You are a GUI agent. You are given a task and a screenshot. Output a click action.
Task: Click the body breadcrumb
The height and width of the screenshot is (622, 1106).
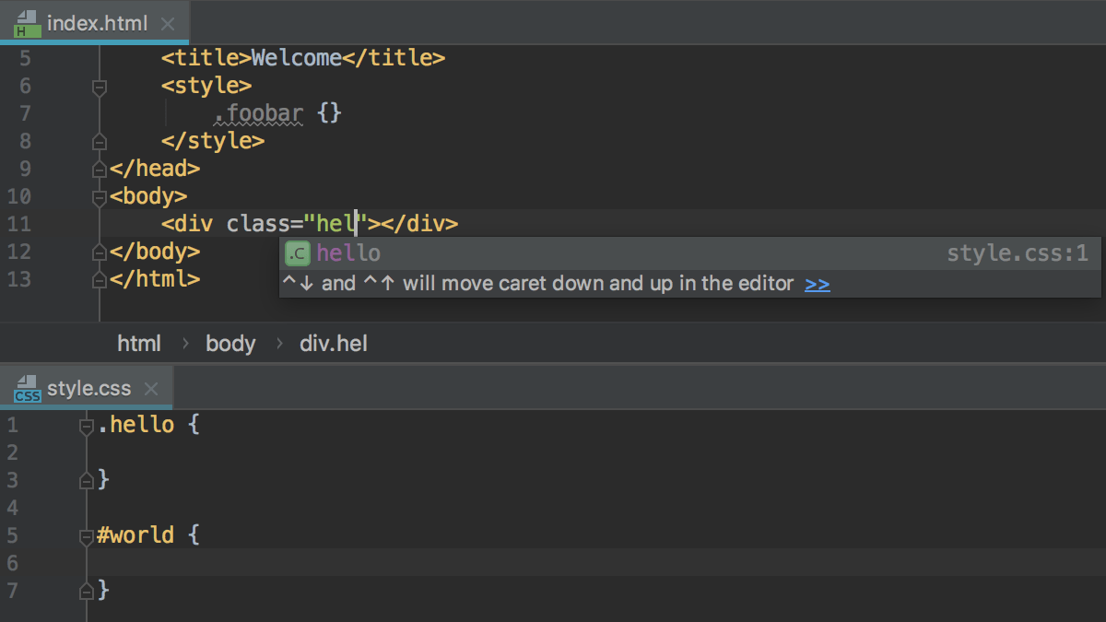click(230, 344)
